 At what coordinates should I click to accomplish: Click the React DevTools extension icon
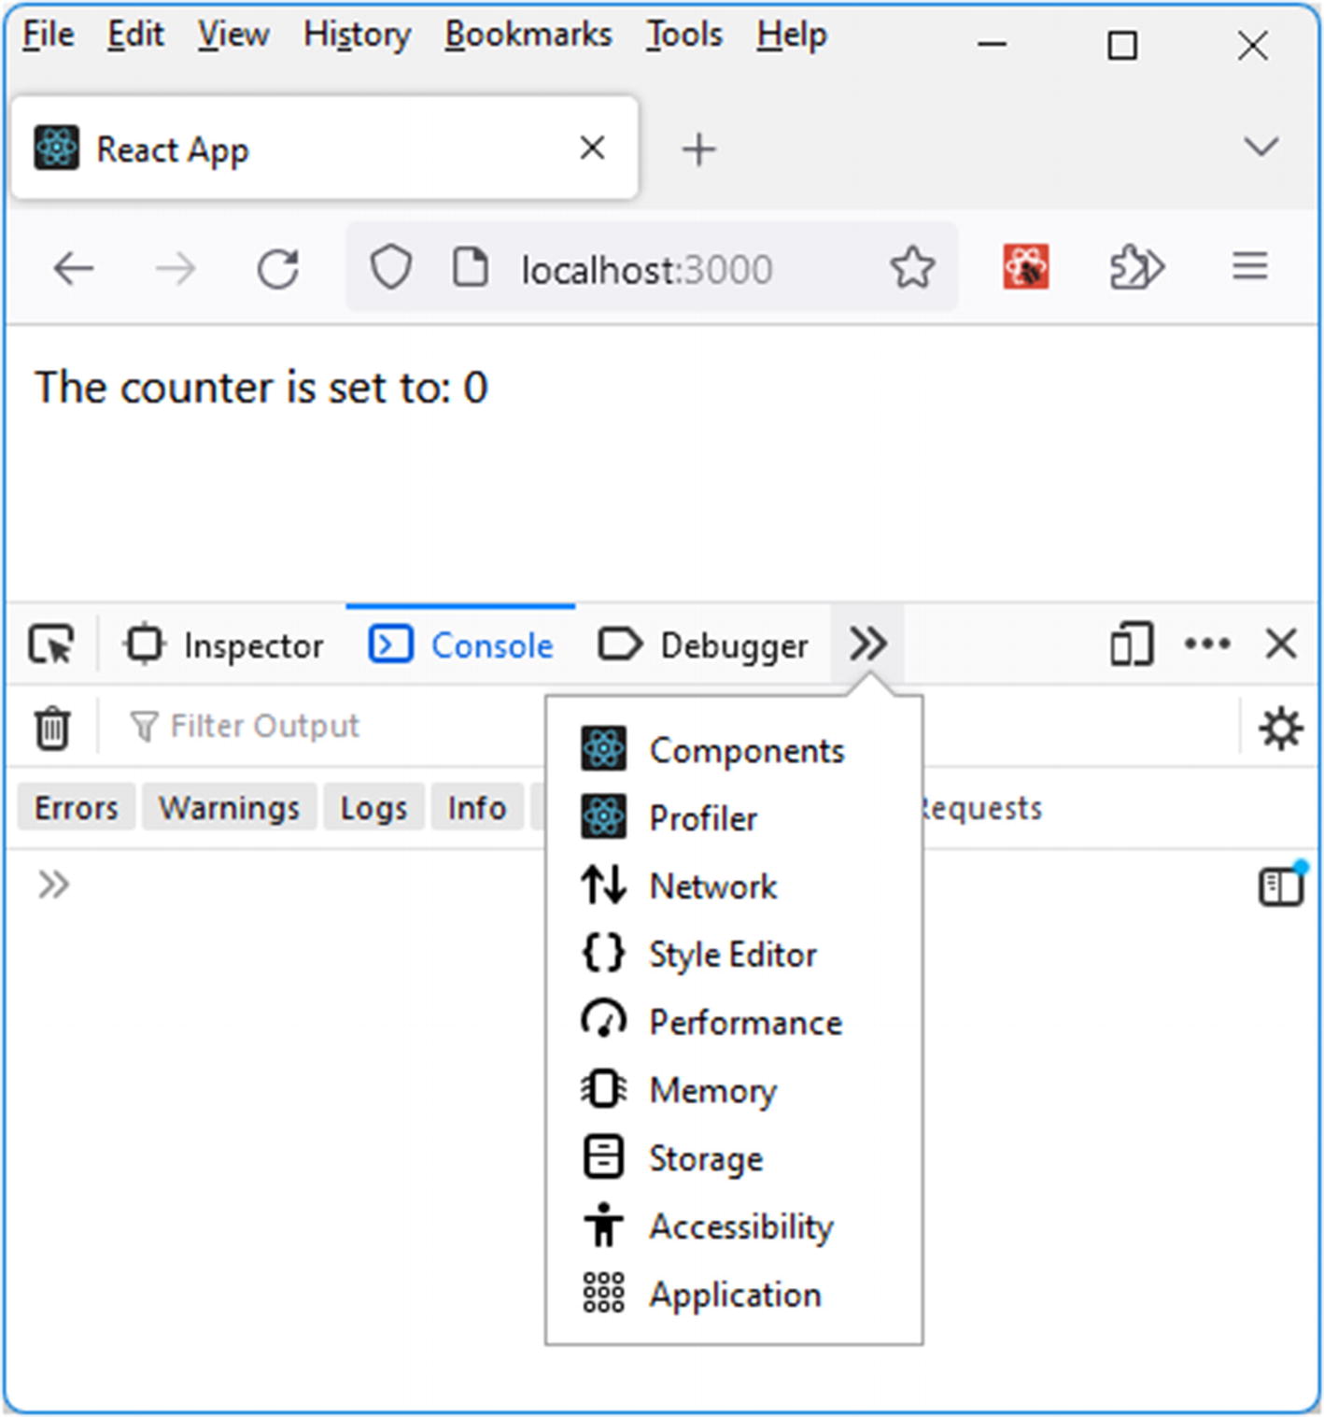(x=1025, y=269)
